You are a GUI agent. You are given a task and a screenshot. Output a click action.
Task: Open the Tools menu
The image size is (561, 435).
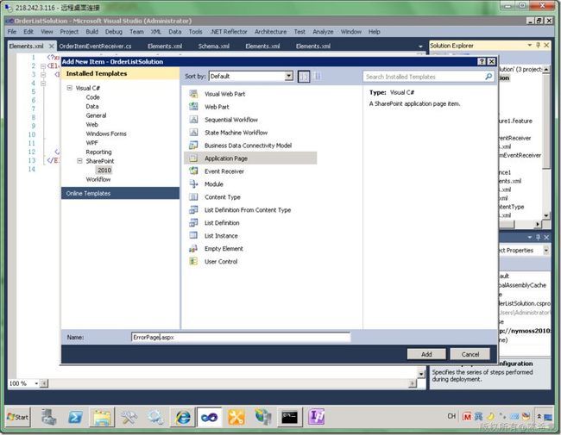pos(195,32)
